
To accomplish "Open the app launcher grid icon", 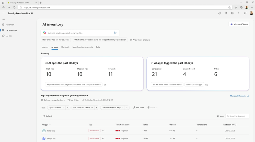I will point(3,13).
